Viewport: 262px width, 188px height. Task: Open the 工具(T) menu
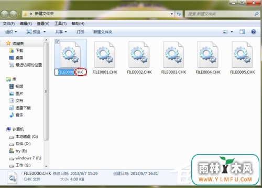60,23
